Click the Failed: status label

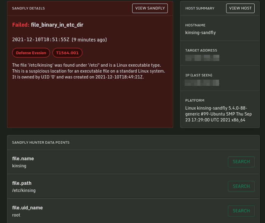21,25
